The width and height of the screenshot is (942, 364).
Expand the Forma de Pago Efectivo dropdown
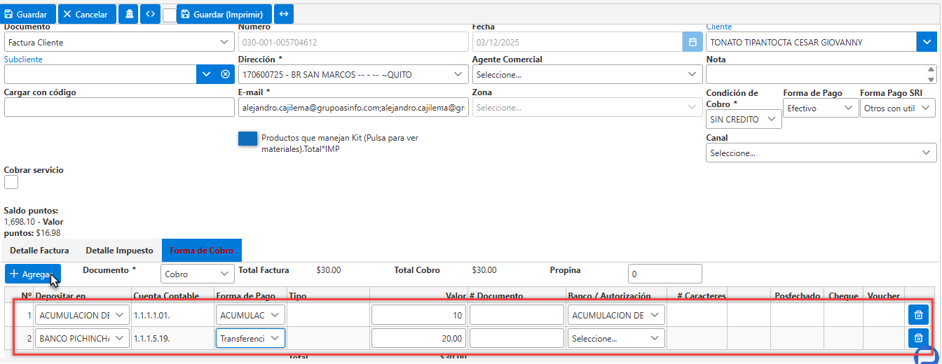coord(821,108)
